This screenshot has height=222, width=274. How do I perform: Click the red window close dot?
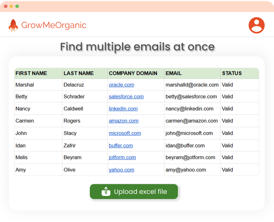6,6
